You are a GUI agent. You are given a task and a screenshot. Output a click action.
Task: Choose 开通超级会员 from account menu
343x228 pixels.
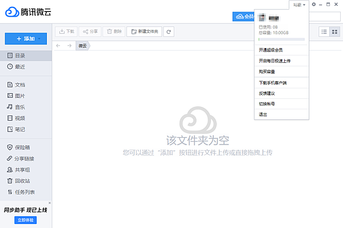pos(281,50)
